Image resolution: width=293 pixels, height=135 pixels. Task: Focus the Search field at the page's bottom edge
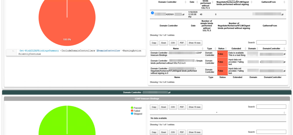[x=271, y=132]
